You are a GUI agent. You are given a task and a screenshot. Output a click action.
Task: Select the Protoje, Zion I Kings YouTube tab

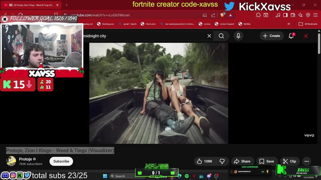click(31, 5)
